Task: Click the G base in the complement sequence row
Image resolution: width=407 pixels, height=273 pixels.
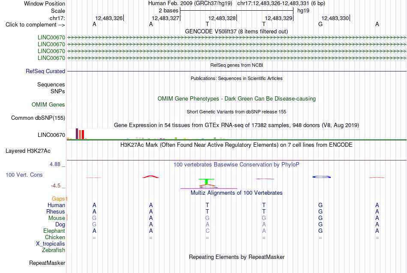Action: (320, 24)
